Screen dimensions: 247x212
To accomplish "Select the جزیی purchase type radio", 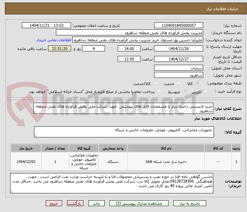I will (206, 91).
